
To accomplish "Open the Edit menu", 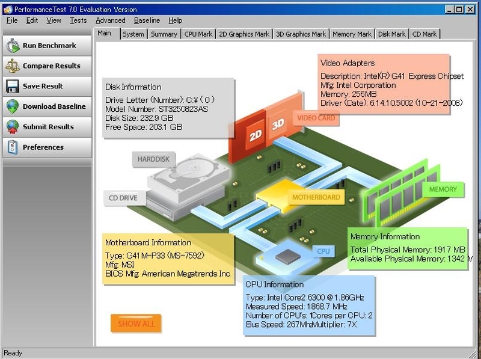I will tap(32, 20).
